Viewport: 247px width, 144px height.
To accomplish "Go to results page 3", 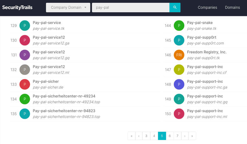I will (146, 136).
